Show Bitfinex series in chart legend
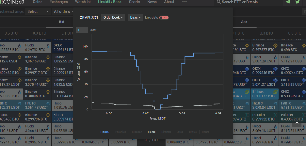This screenshot has width=306, height=146. tap(164, 132)
